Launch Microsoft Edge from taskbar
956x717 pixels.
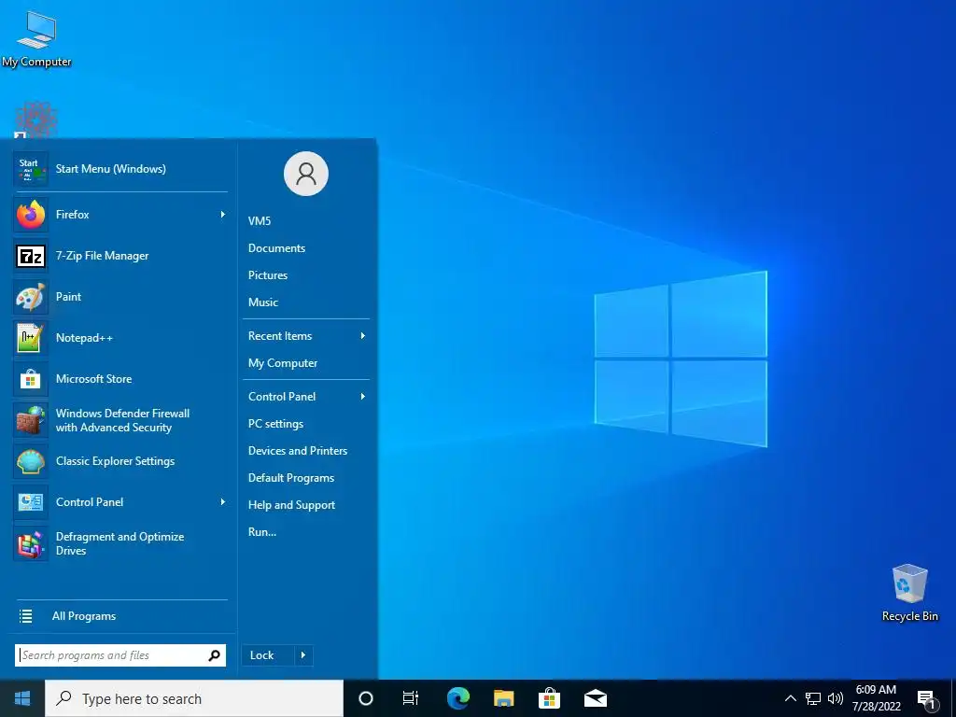(457, 698)
